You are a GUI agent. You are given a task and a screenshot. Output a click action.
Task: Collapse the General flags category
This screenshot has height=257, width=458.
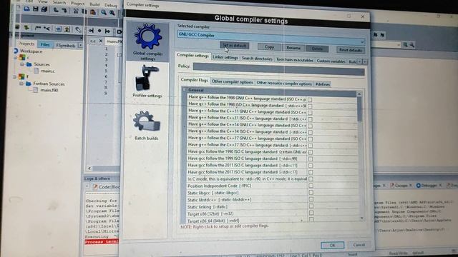point(185,90)
